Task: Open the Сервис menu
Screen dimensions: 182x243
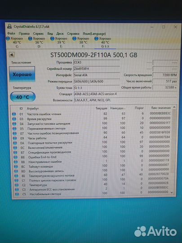Action: pos(38,33)
